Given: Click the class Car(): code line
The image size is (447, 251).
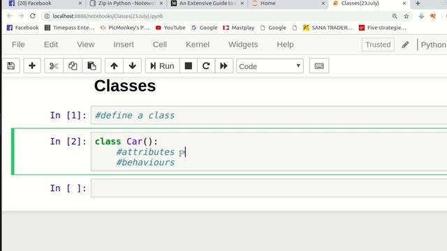Looking at the screenshot, I should pos(126,142).
